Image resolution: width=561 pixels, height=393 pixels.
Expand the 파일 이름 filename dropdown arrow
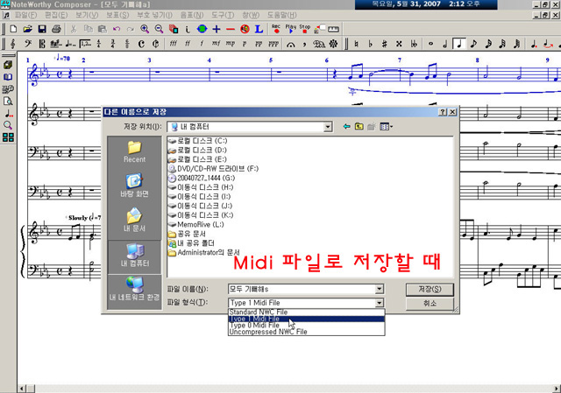(380, 289)
